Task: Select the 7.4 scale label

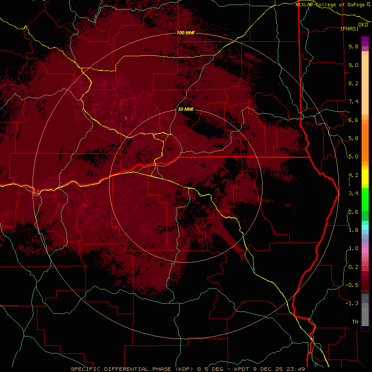Action: [x=353, y=102]
